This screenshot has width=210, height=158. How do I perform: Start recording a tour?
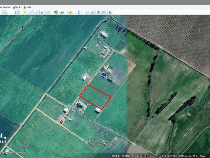(48, 12)
